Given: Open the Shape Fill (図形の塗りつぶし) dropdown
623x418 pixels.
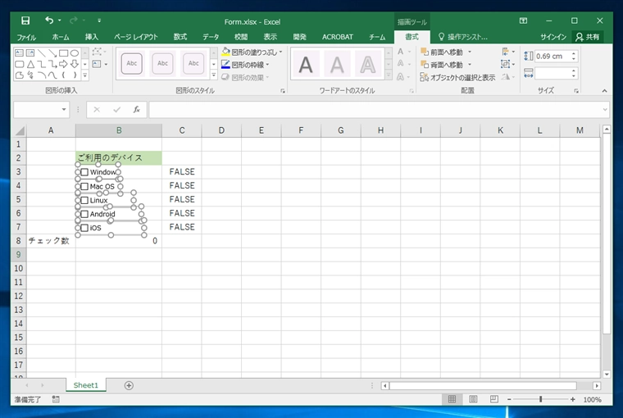Looking at the screenshot, I should (280, 52).
